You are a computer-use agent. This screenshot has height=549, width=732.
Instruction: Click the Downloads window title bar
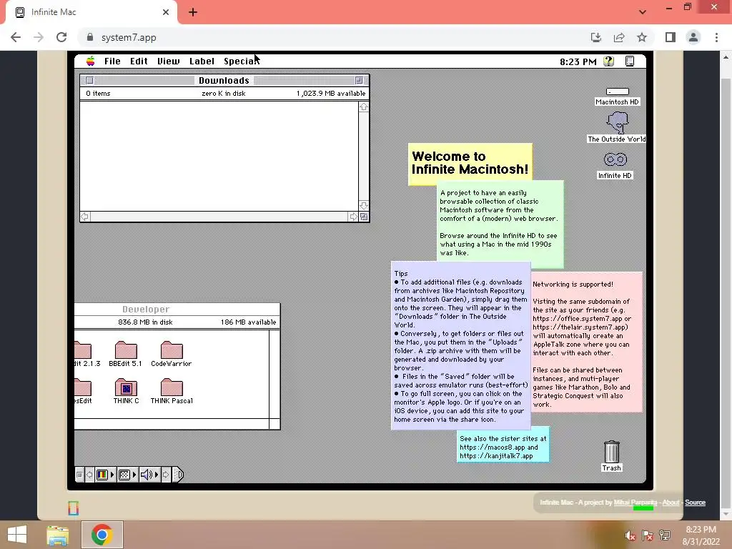coord(224,80)
